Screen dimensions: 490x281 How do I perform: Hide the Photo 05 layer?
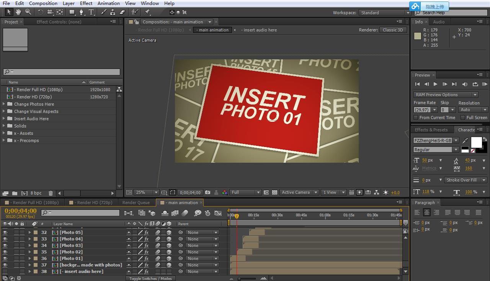[x=5, y=232]
